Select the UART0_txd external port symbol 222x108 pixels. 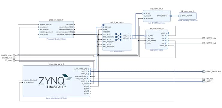[204, 43]
